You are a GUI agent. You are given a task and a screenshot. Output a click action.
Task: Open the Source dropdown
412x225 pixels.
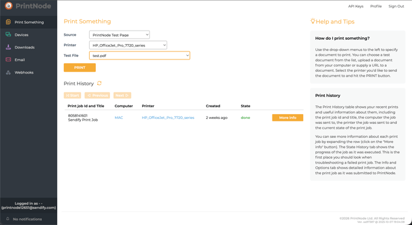click(x=119, y=35)
